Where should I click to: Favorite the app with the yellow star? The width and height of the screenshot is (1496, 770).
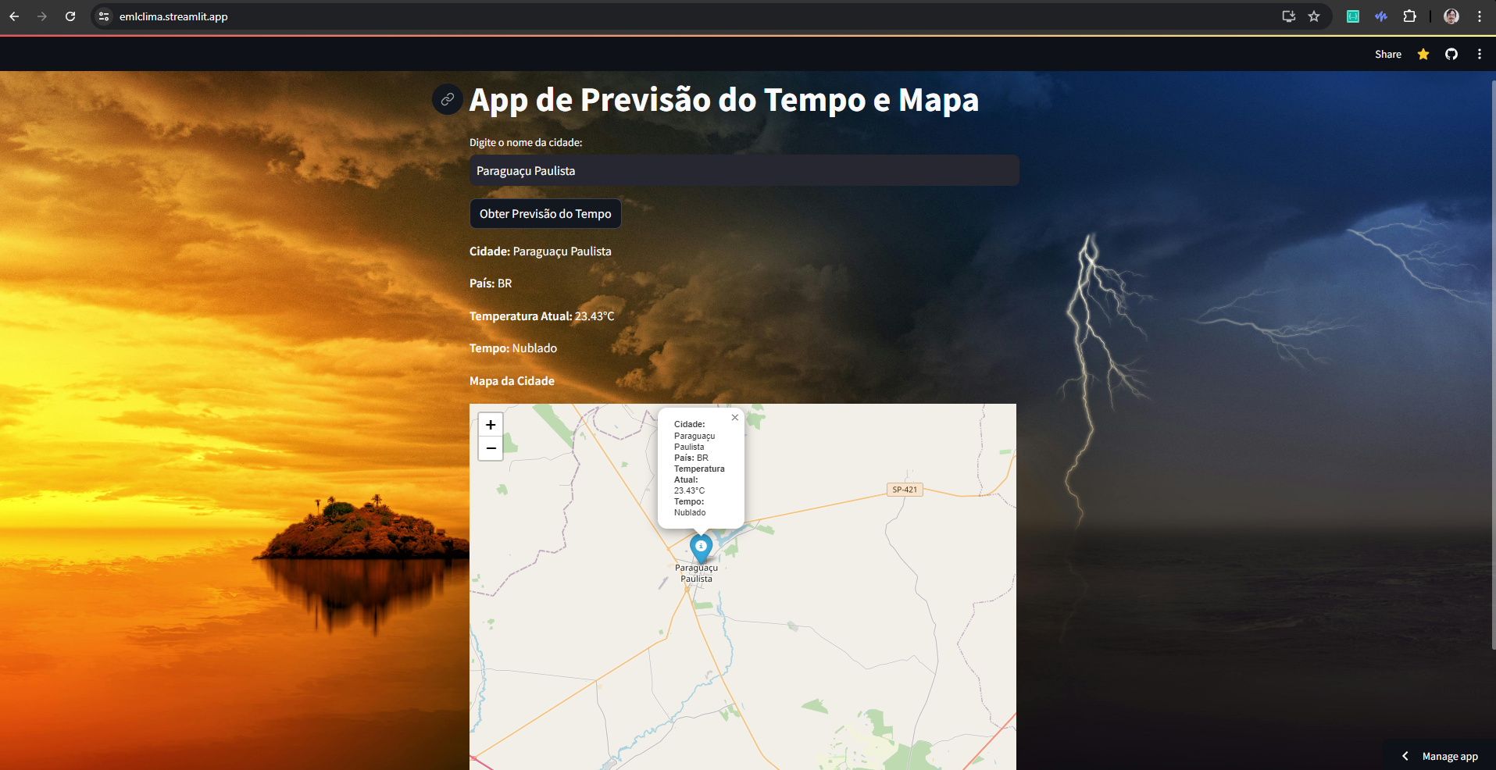1423,54
